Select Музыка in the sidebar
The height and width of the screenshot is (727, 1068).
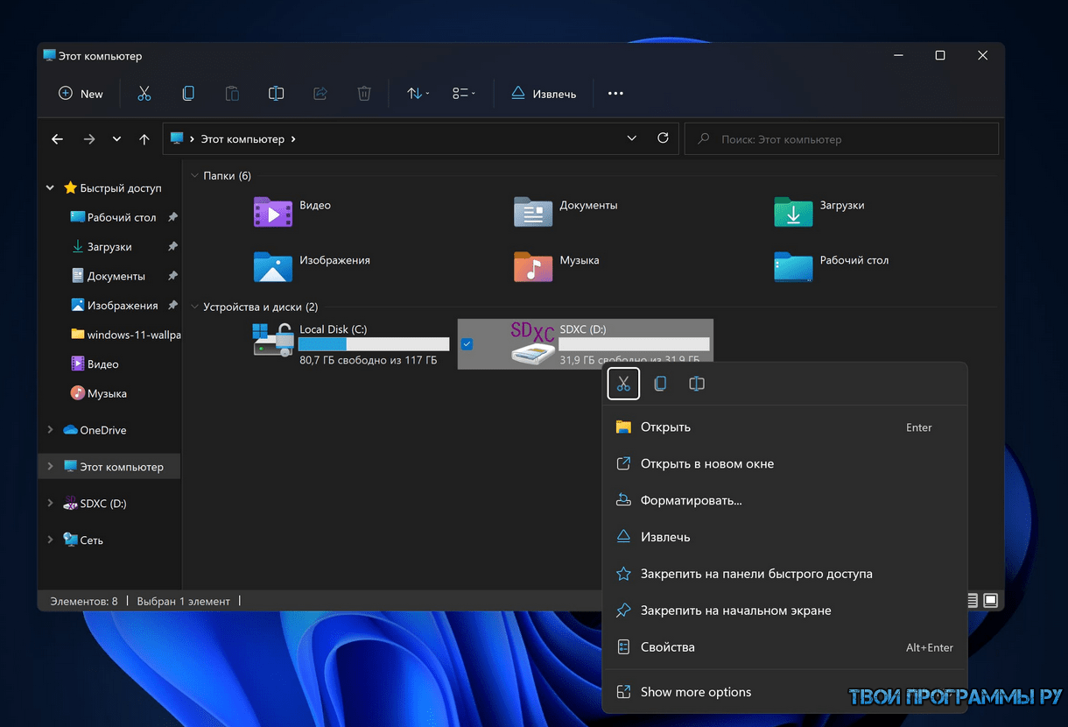click(107, 393)
